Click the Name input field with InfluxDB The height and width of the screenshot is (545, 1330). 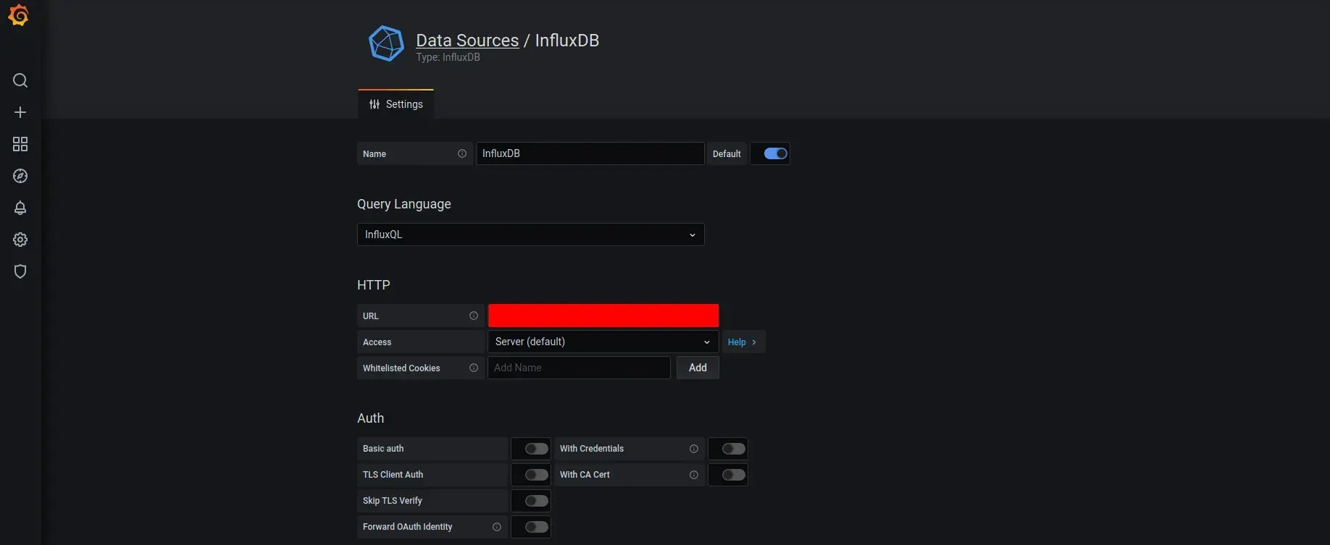pyautogui.click(x=590, y=153)
